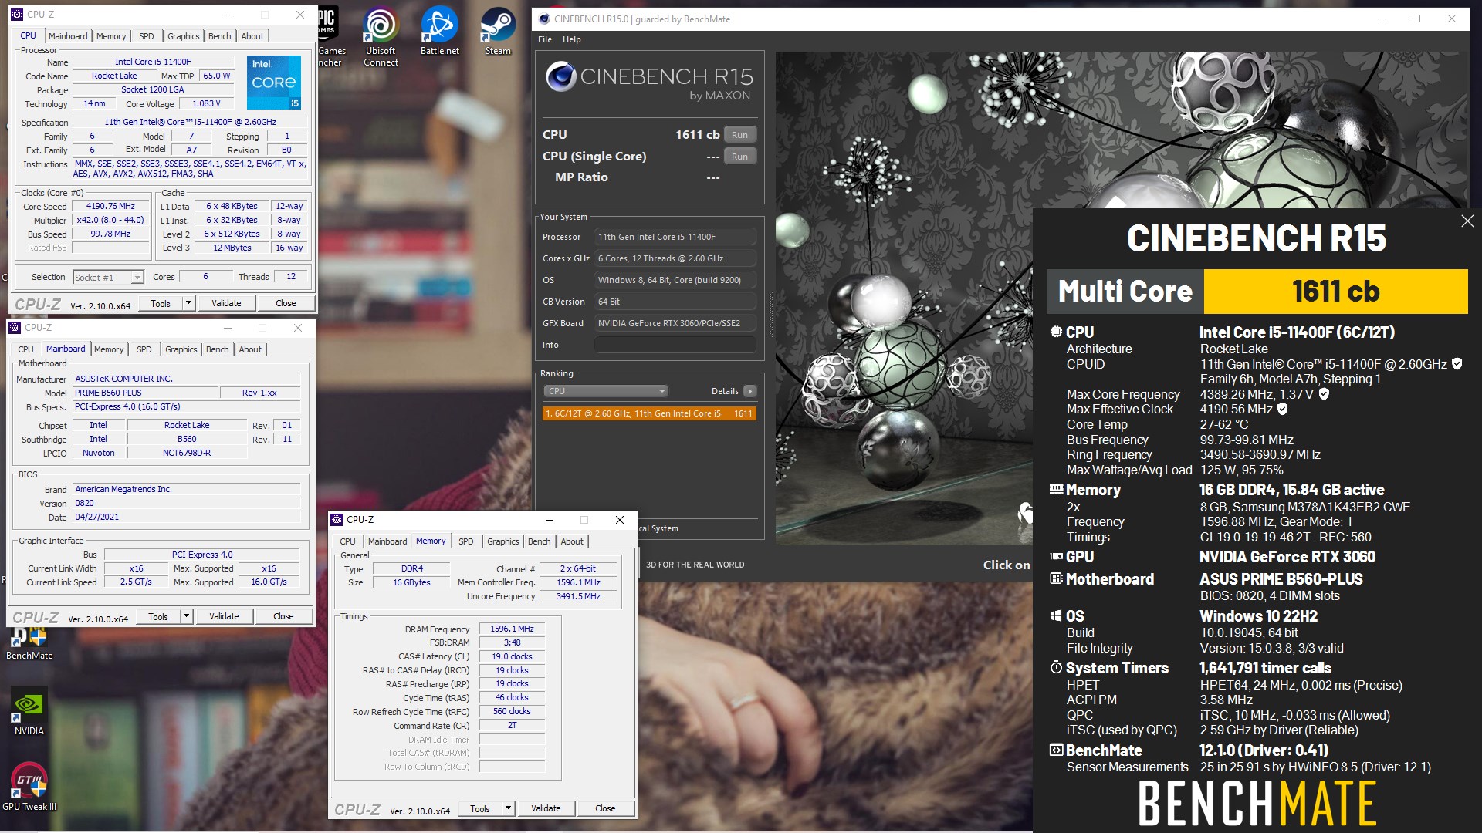Click the Intel Core i5 logo in CPU-Z

(x=274, y=82)
